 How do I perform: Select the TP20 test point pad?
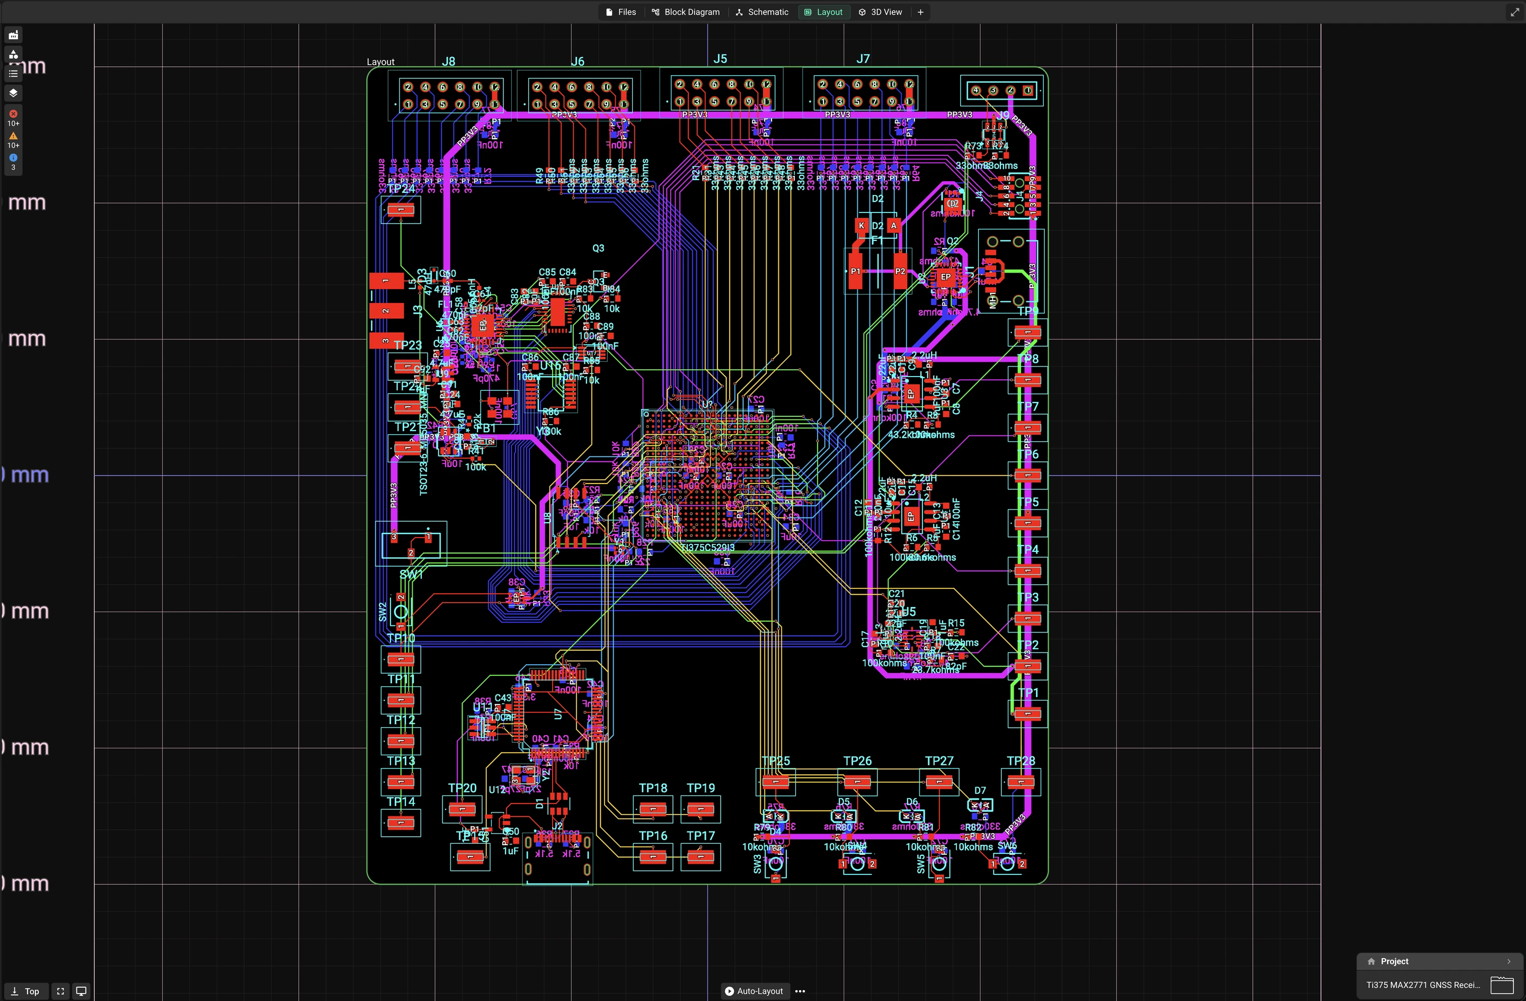[462, 809]
